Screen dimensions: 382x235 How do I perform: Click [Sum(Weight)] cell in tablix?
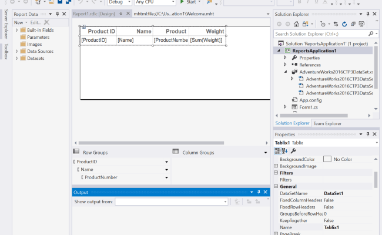tap(207, 40)
